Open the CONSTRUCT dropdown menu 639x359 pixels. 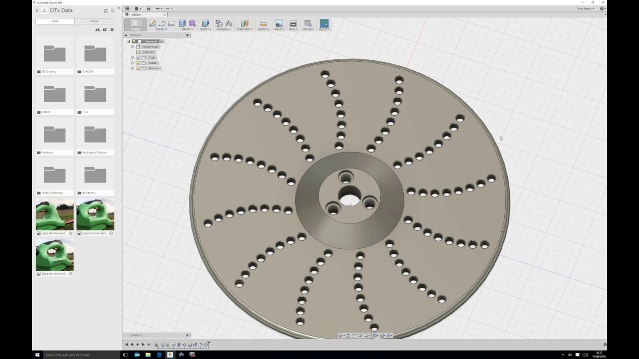click(245, 29)
